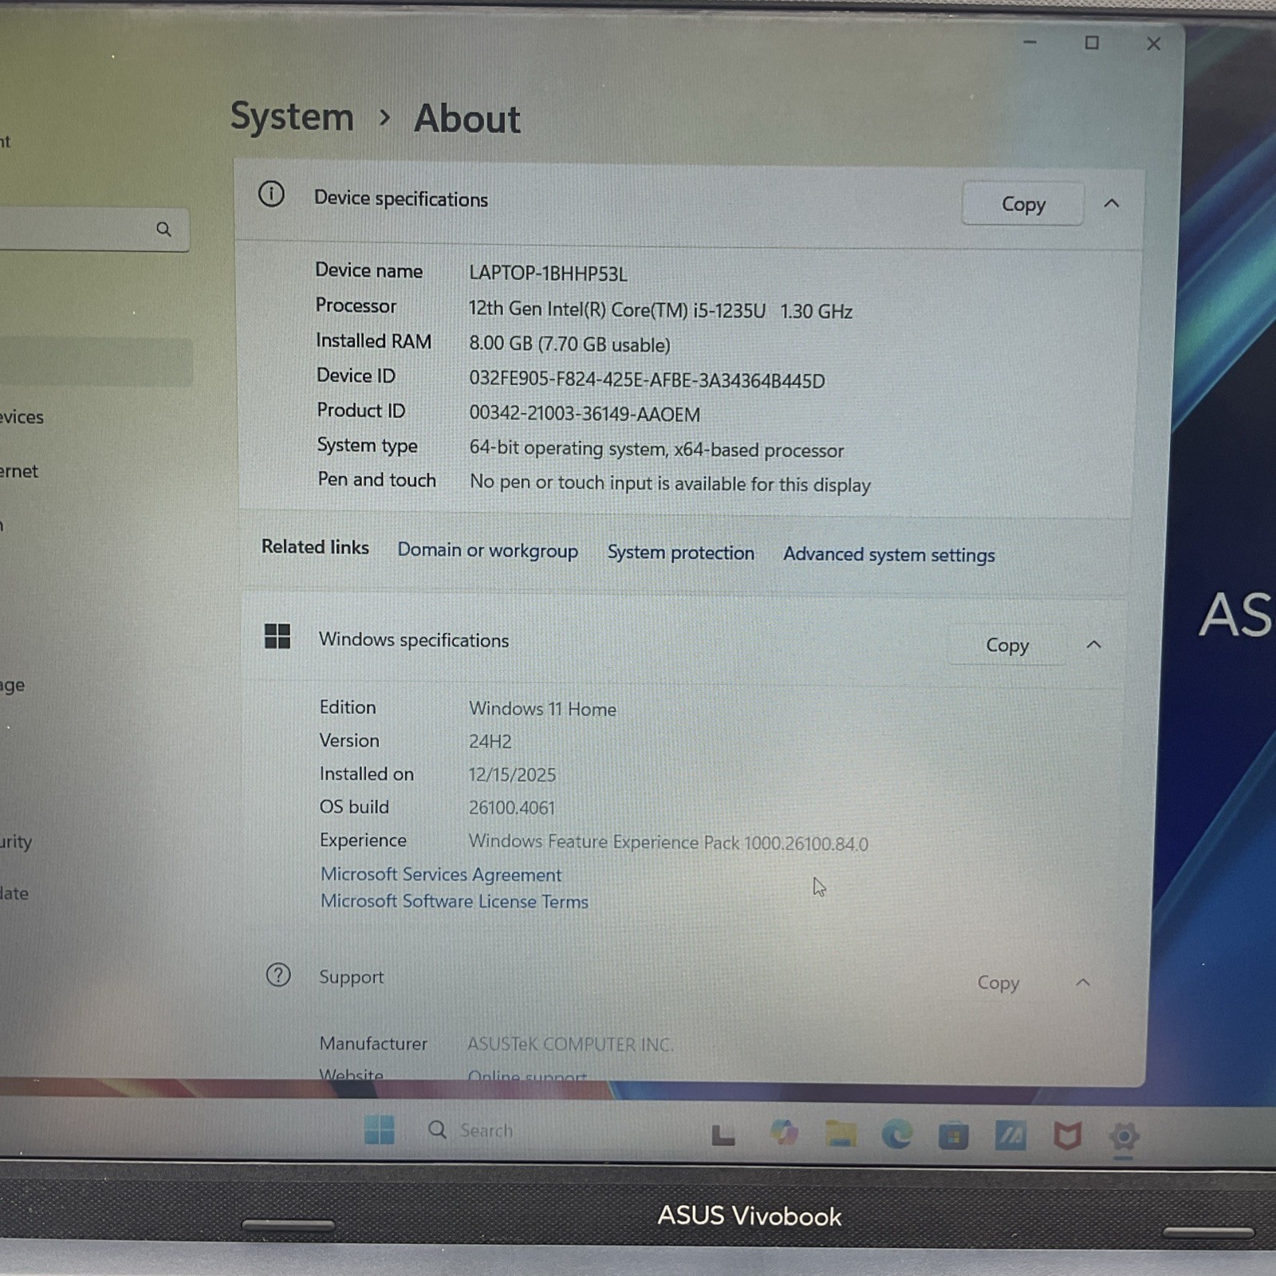Screen dimensions: 1276x1276
Task: Select OS build number 26100.4061
Action: pyautogui.click(x=511, y=808)
